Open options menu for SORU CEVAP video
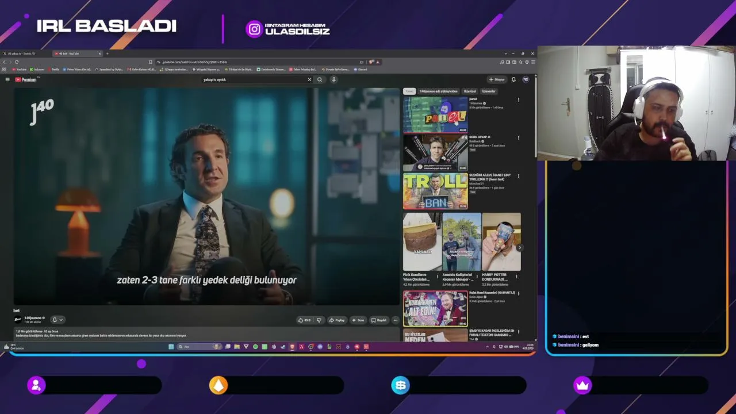The image size is (736, 414). click(x=518, y=138)
